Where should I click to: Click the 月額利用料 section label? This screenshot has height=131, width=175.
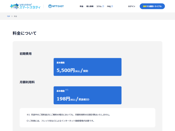(x=27, y=82)
